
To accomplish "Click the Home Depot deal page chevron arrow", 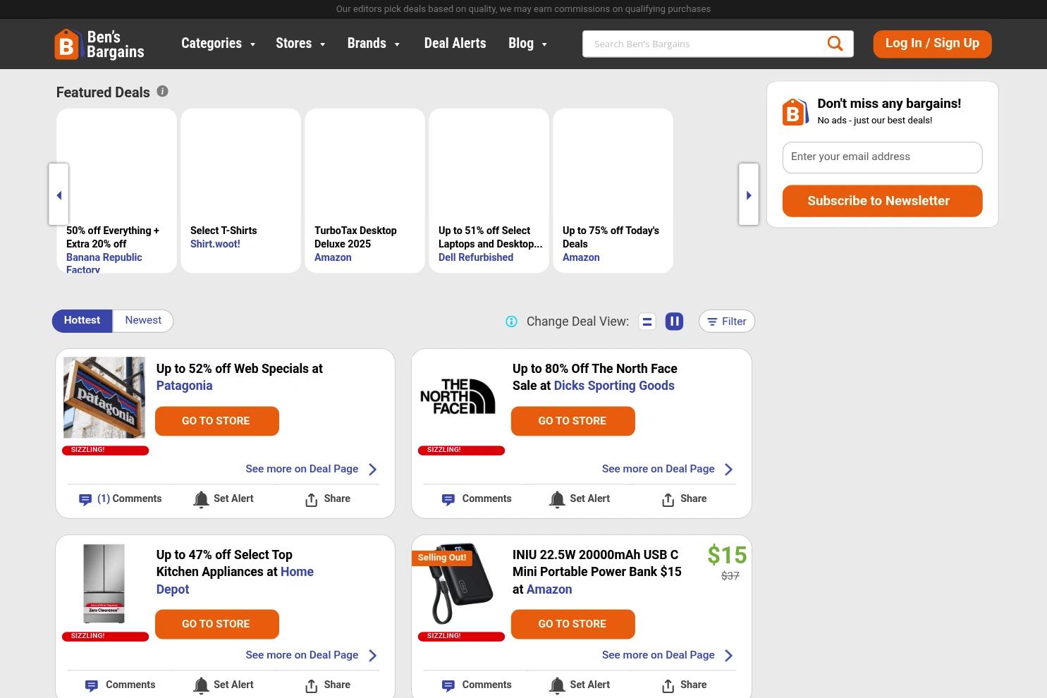I will (373, 656).
